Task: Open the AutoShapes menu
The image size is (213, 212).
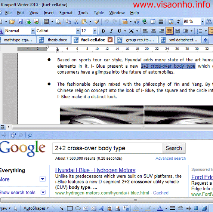Action: click(x=36, y=208)
